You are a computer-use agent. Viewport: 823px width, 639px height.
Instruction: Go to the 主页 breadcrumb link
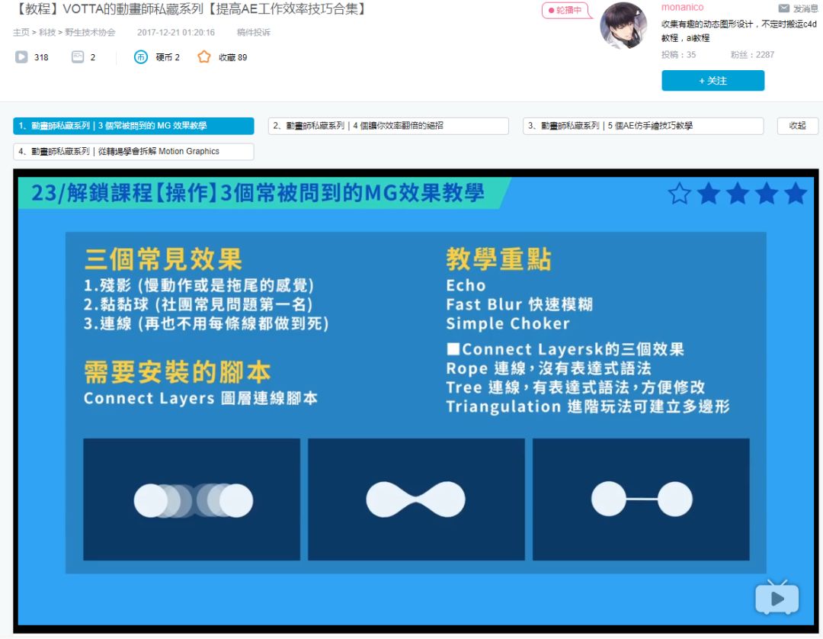pyautogui.click(x=21, y=32)
